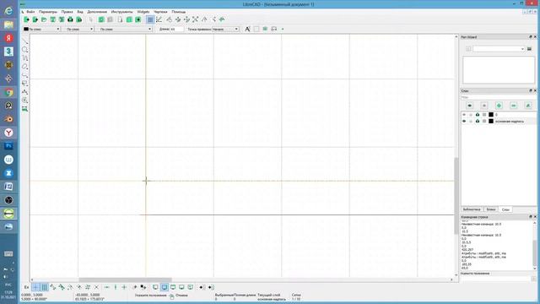
Task: Click the first monitor icon in bottom toolbar
Action: [155, 287]
